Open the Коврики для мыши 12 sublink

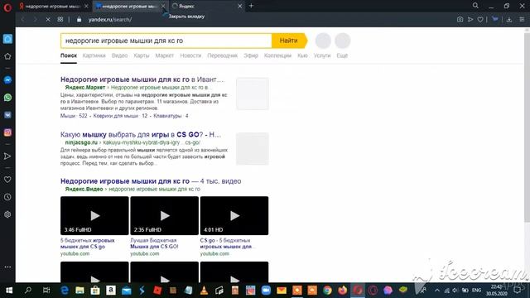(x=120, y=116)
